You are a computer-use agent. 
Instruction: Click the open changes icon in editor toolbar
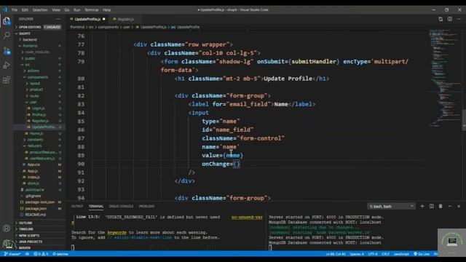click(441, 19)
